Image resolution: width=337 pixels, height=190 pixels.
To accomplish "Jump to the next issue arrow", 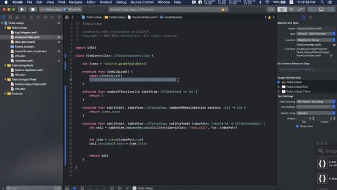I will [x=273, y=17].
